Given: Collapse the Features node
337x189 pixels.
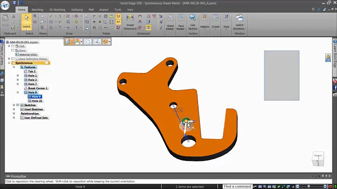Looking at the screenshot, I should (x=14, y=67).
